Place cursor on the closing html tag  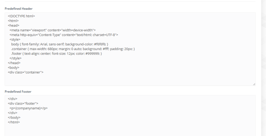(14, 122)
